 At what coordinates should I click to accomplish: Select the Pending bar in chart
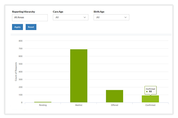pyautogui.click(x=43, y=102)
